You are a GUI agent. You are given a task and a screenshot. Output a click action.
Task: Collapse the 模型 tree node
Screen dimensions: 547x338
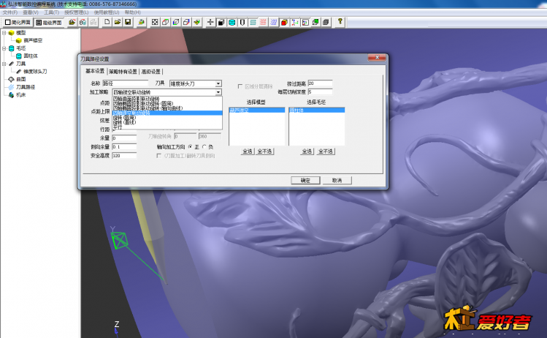(x=4, y=32)
